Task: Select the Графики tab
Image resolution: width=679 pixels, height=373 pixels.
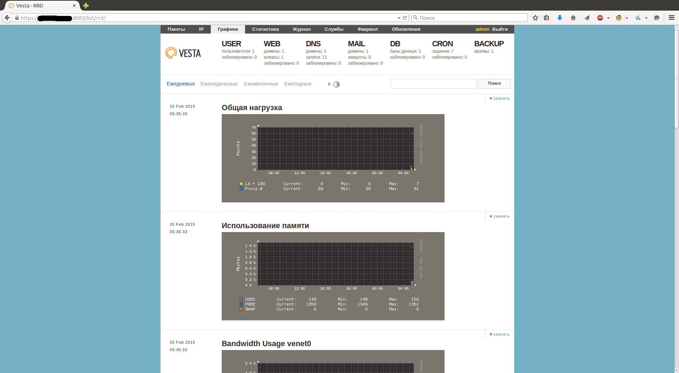Action: [228, 29]
